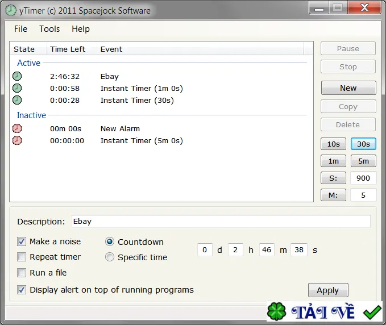The width and height of the screenshot is (386, 325).
Task: Sort by the Event column header
Action: tap(200, 49)
